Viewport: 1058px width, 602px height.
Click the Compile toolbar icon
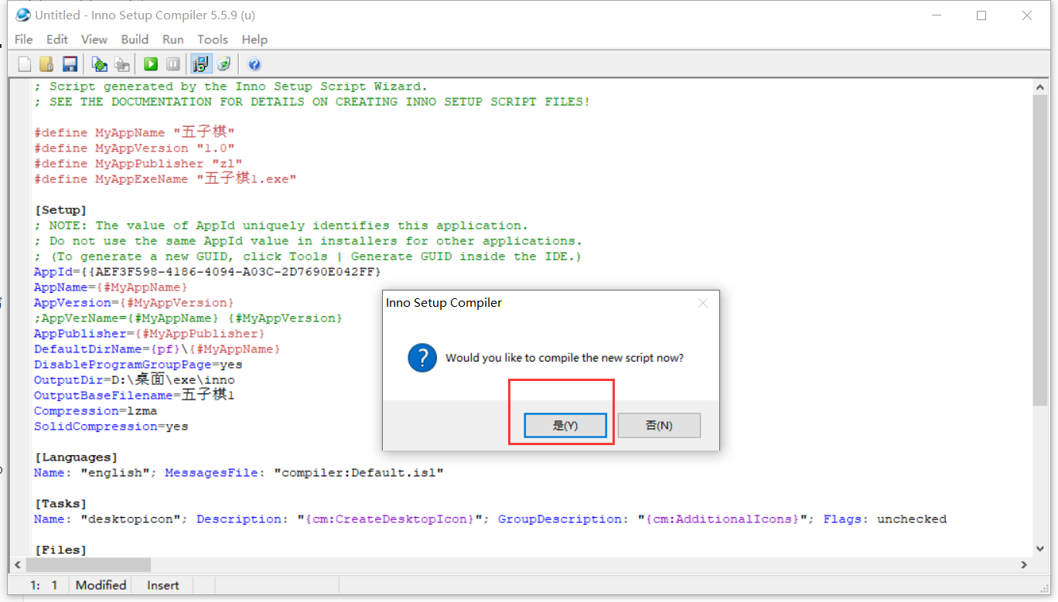pos(99,64)
